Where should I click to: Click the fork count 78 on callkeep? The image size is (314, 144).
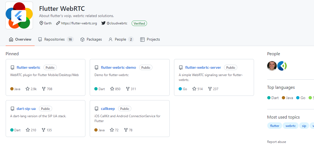[131, 130]
